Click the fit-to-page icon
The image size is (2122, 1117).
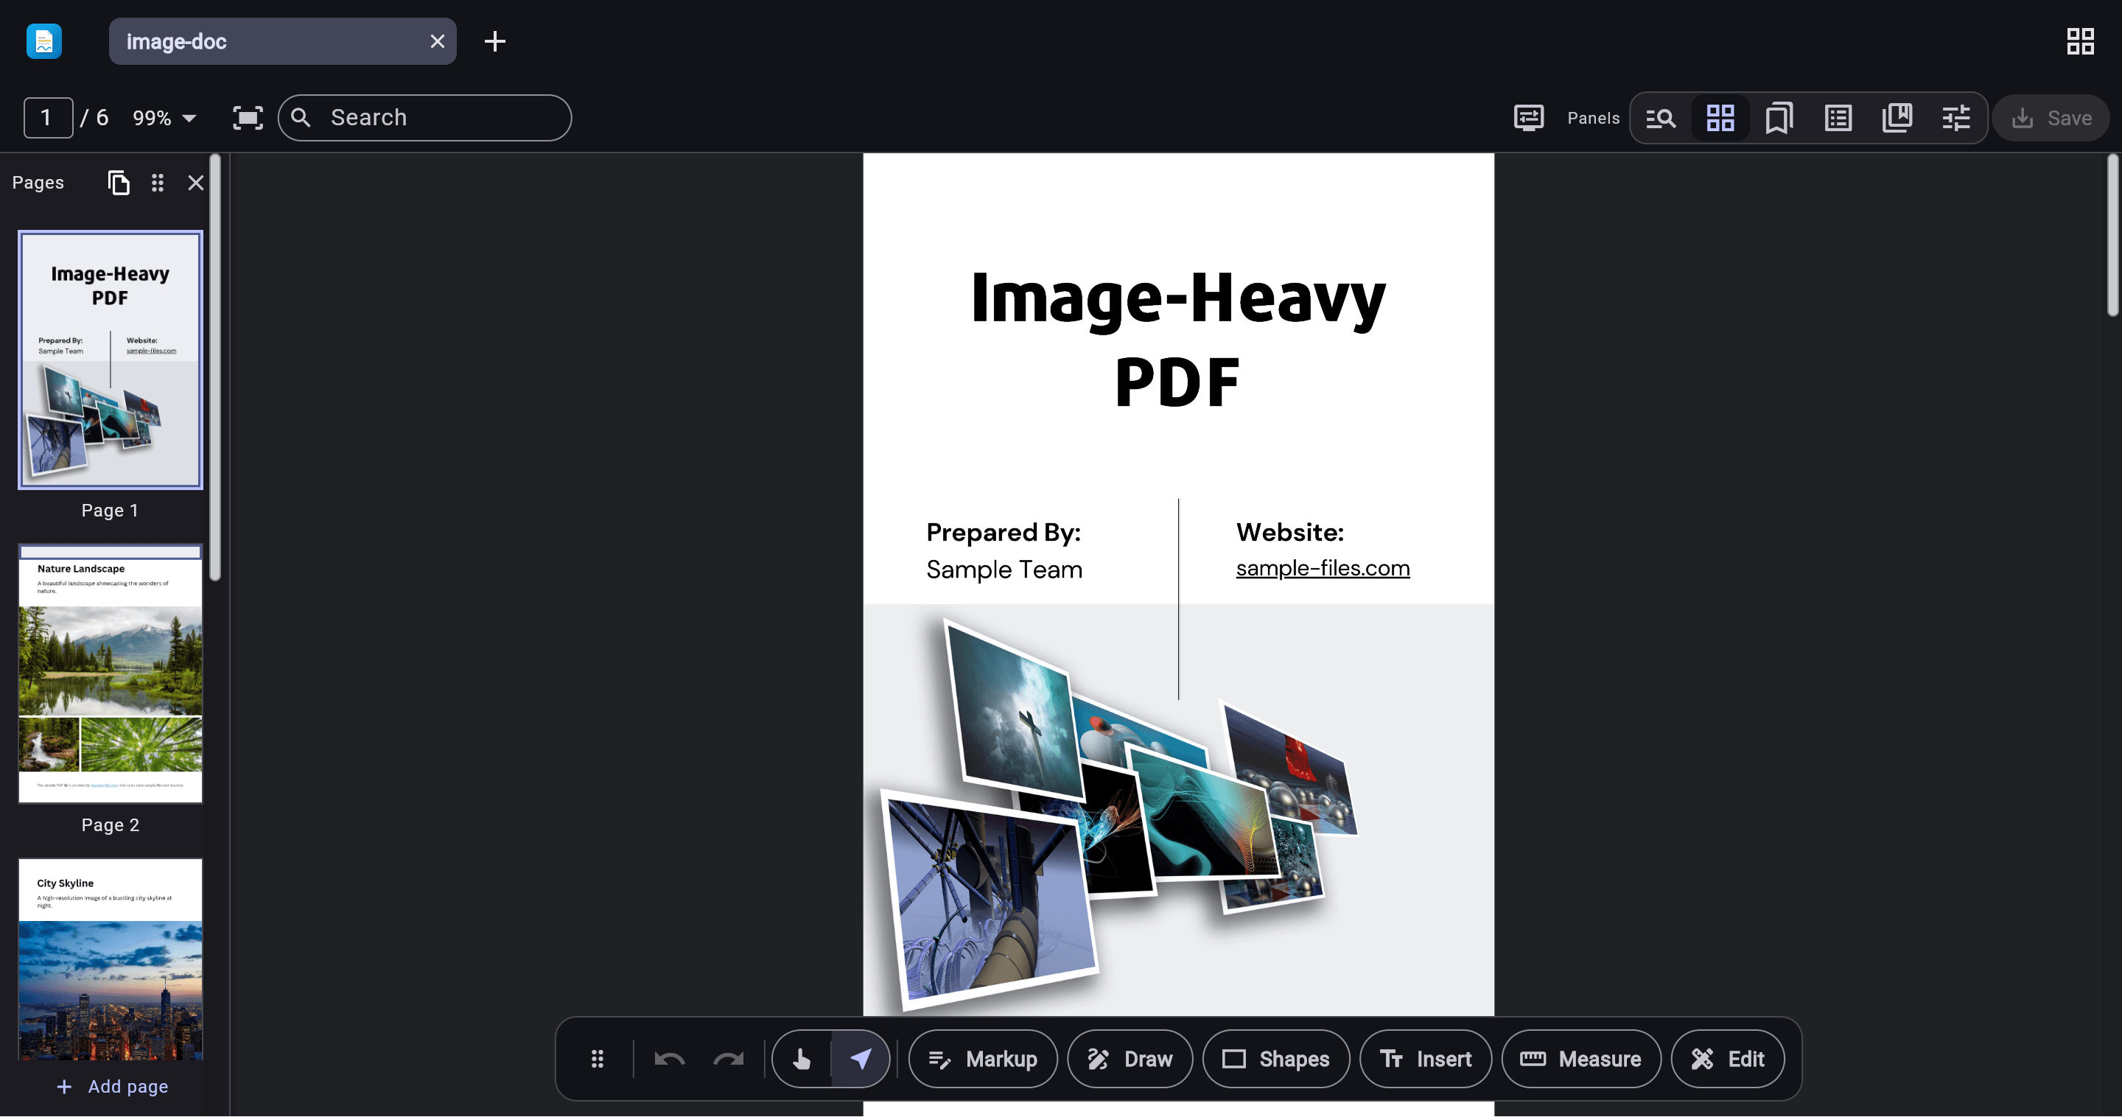pyautogui.click(x=248, y=118)
